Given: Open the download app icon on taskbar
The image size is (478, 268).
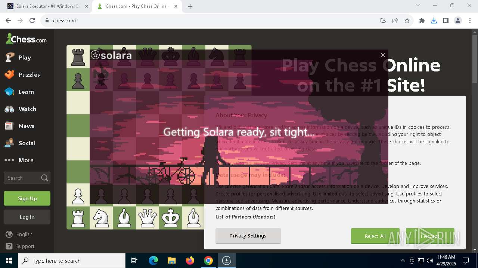Looking at the screenshot, I should click(226, 261).
